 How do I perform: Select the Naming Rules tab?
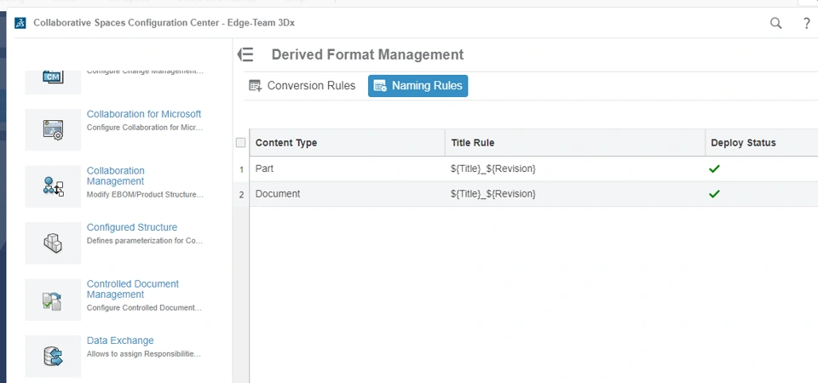[418, 86]
